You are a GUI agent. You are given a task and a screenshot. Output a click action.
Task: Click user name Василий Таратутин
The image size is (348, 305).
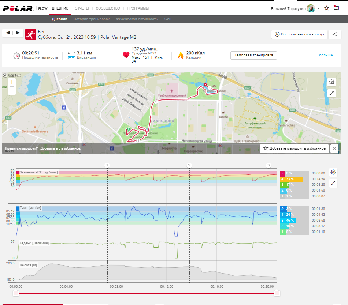pos(288,9)
